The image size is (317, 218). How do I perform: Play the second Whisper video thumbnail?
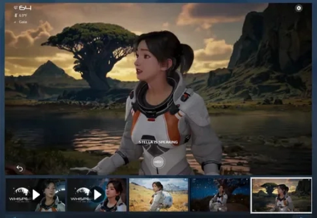[x=97, y=195]
